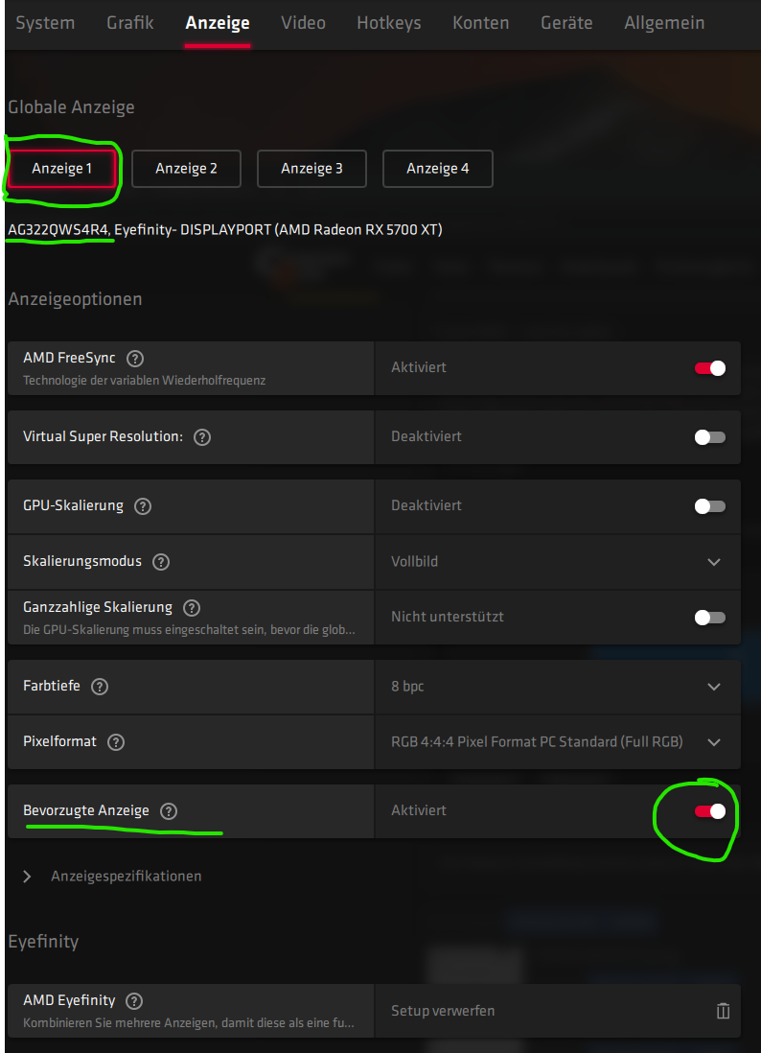Open the Grafik tab
The width and height of the screenshot is (761, 1053).
(130, 23)
